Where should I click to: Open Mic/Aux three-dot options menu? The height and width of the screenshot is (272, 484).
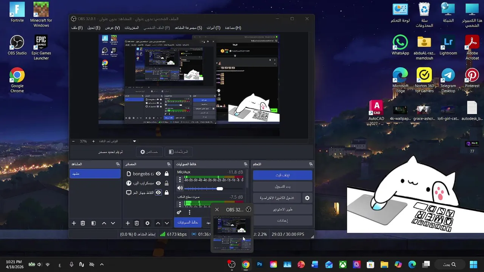point(180,179)
